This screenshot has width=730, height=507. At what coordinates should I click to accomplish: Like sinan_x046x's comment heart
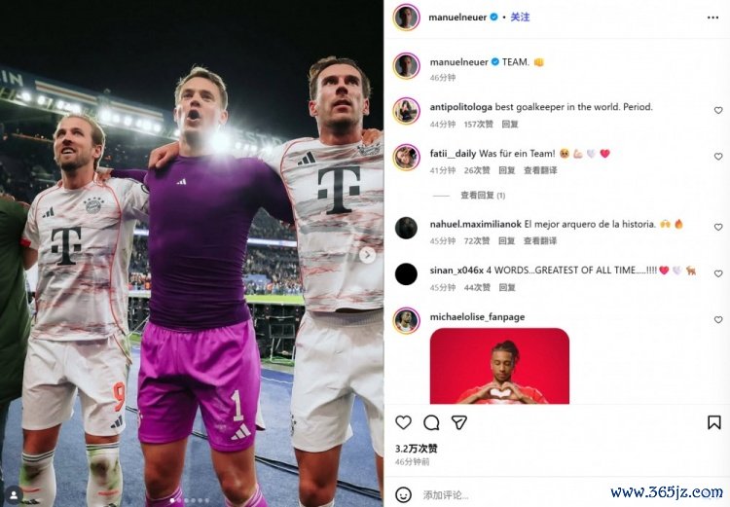pyautogui.click(x=718, y=273)
